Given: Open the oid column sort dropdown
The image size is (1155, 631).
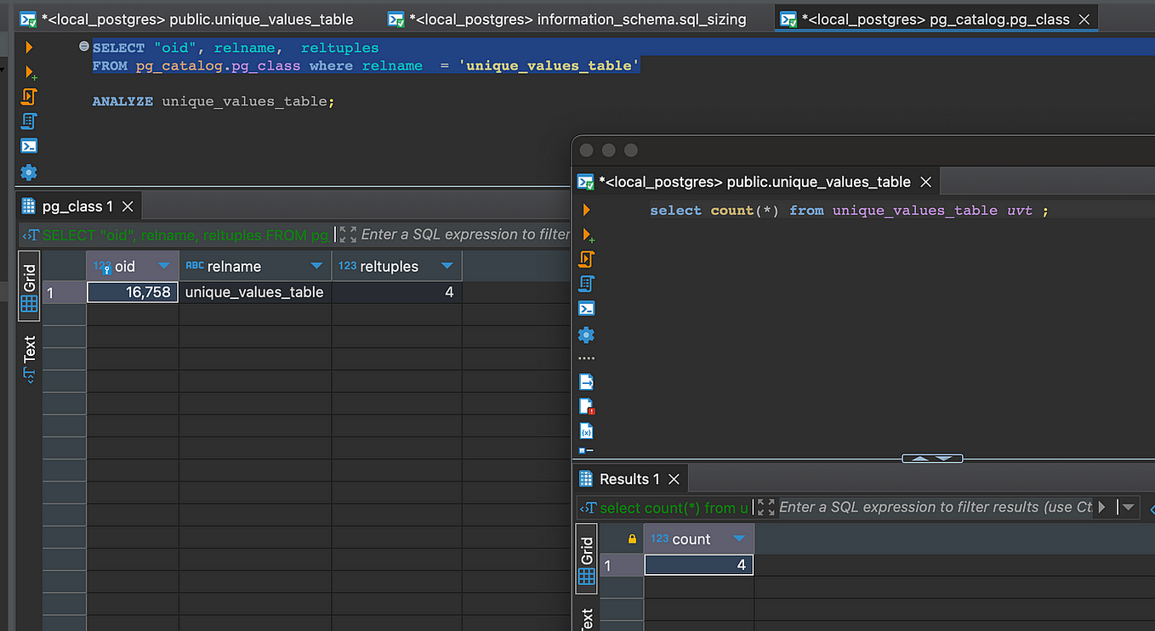Looking at the screenshot, I should 164,267.
